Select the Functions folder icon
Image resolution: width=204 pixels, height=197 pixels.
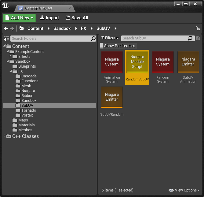pyautogui.click(x=18, y=81)
